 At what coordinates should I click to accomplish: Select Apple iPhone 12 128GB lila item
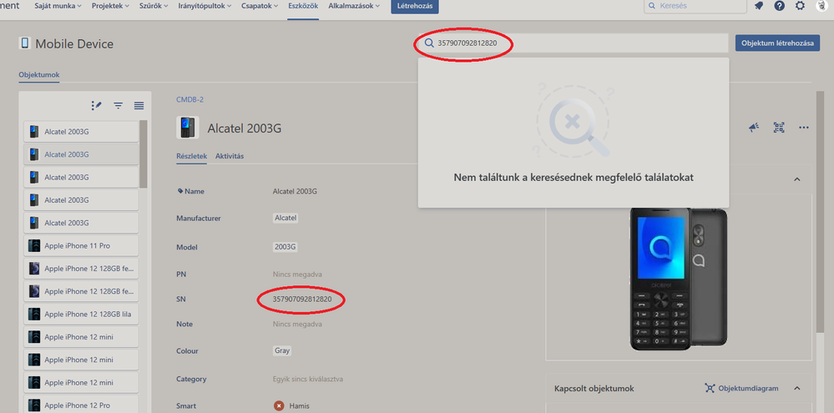point(81,314)
